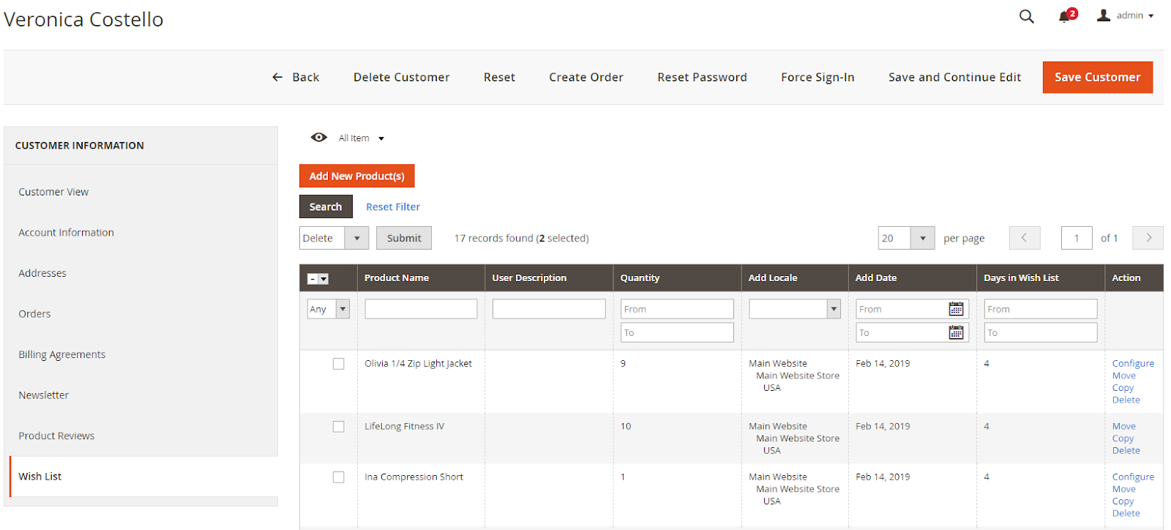This screenshot has height=530, width=1171.
Task: Click the Reset Filter link
Action: [x=393, y=206]
